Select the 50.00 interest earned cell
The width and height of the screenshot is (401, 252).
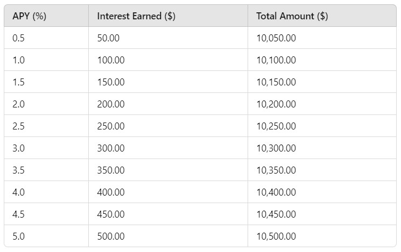pos(168,38)
